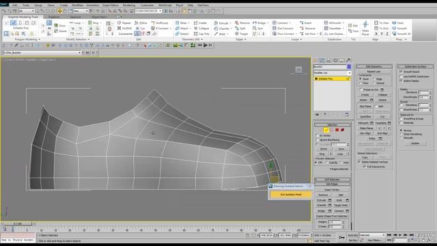Viewport: 437px width, 246px height.
Task: Open the Modify tab in command panel
Action: (x=322, y=60)
